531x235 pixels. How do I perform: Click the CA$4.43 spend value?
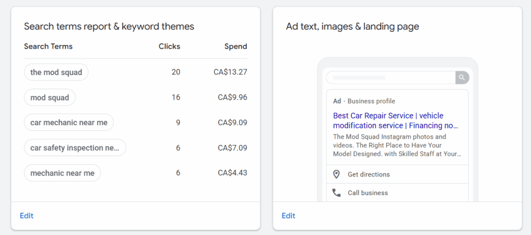[x=232, y=173]
